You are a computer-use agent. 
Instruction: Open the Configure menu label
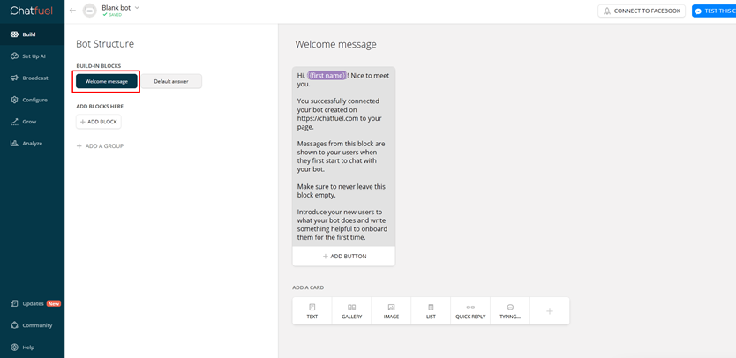pyautogui.click(x=34, y=100)
